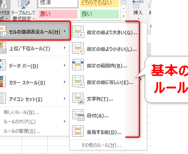Viewport: 188px width, 154px height.
Task: Click その他のルール at submenu bottom
Action: click(x=101, y=145)
